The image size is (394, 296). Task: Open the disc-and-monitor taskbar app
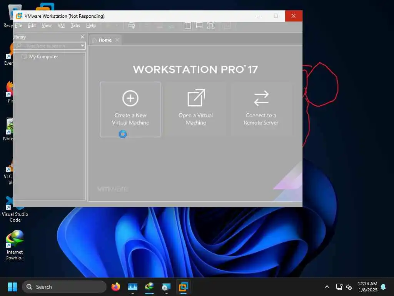click(166, 287)
